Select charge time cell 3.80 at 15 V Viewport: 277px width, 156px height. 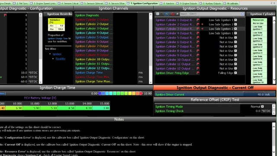[x=101, y=108]
